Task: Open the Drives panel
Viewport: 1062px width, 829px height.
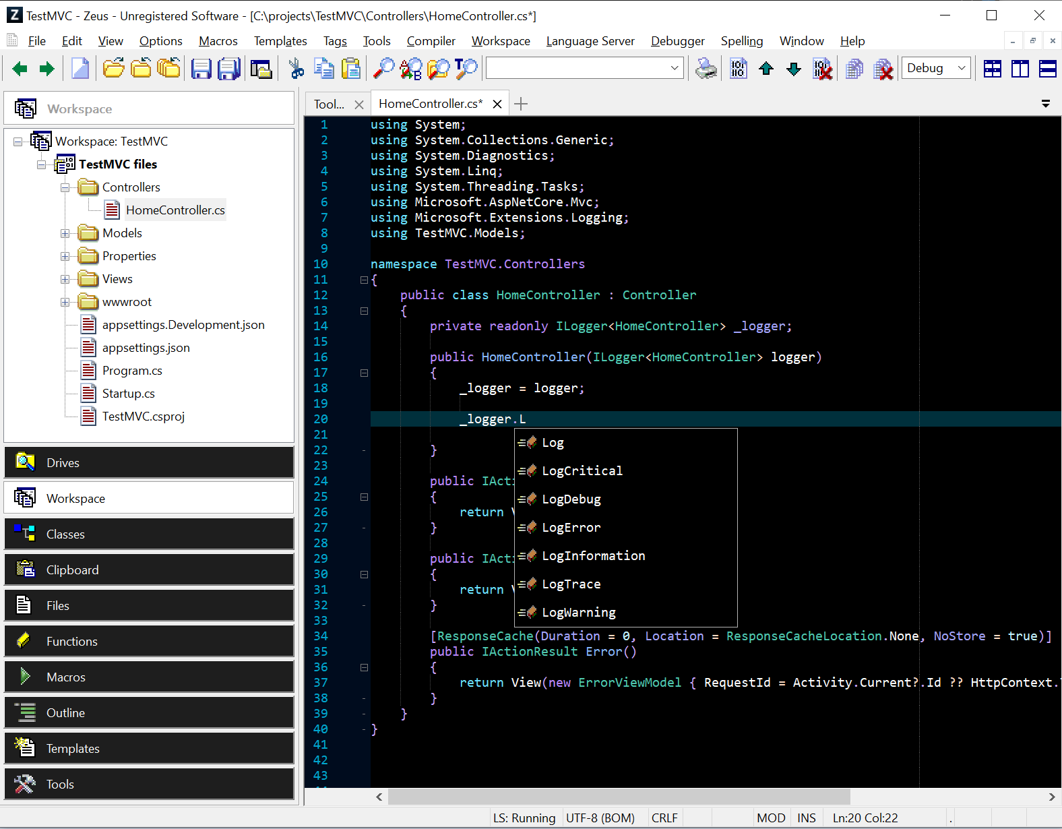Action: pyautogui.click(x=149, y=462)
